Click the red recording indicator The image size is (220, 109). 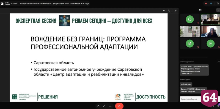[x=206, y=4]
